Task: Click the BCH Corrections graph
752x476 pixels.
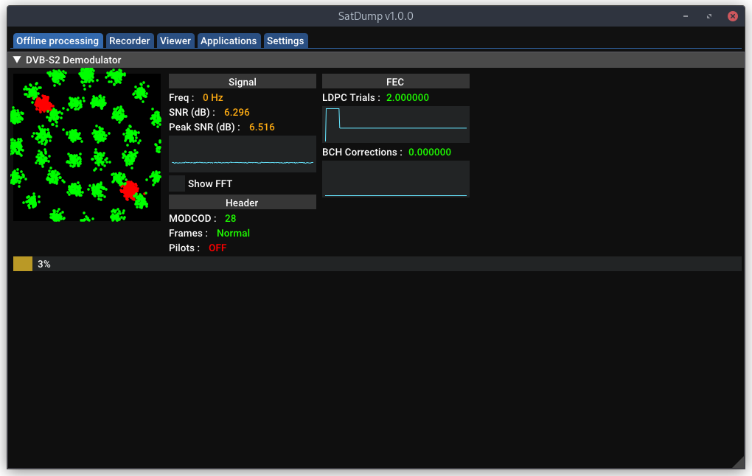Action: click(x=396, y=179)
